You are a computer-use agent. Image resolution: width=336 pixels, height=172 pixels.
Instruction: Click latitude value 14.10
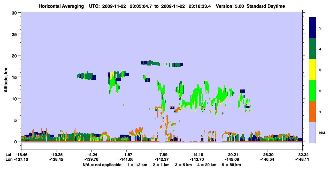pyautogui.click(x=197, y=155)
